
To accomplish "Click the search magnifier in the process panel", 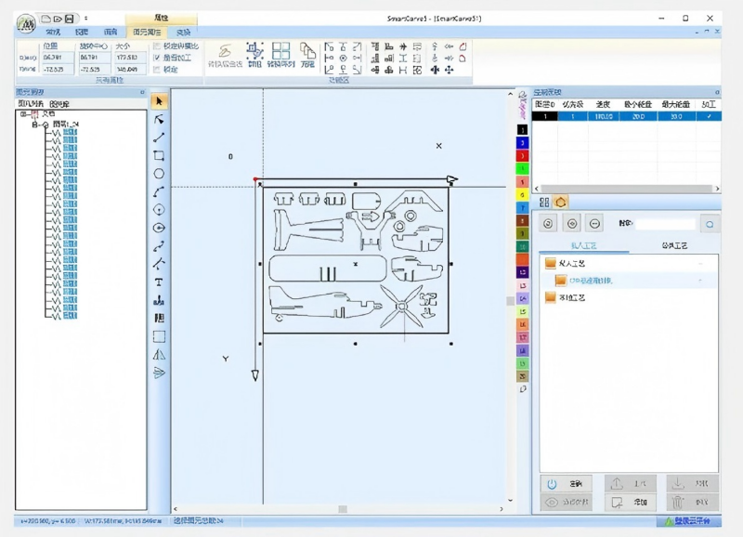I will tap(709, 224).
